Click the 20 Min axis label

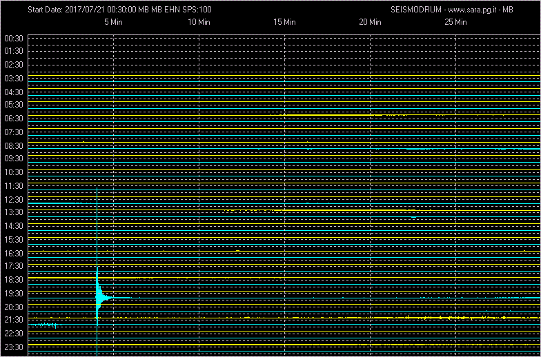click(370, 22)
